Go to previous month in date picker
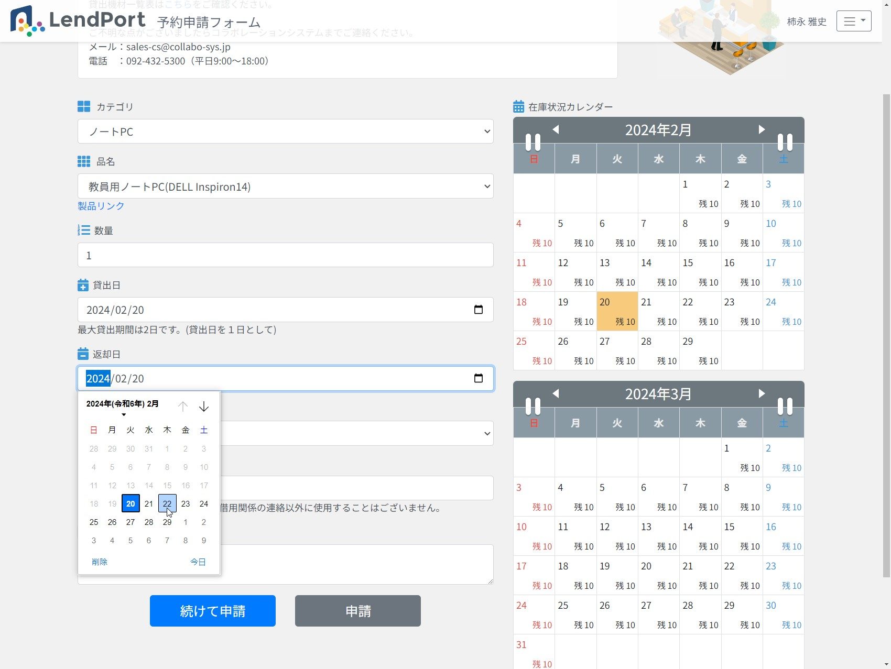Screen dimensions: 891x669 [x=182, y=406]
